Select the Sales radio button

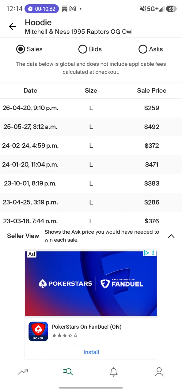tap(21, 49)
